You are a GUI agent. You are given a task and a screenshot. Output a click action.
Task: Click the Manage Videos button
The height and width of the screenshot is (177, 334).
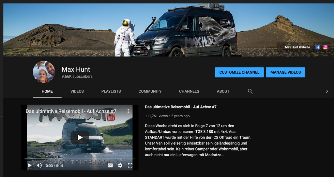[x=285, y=72]
